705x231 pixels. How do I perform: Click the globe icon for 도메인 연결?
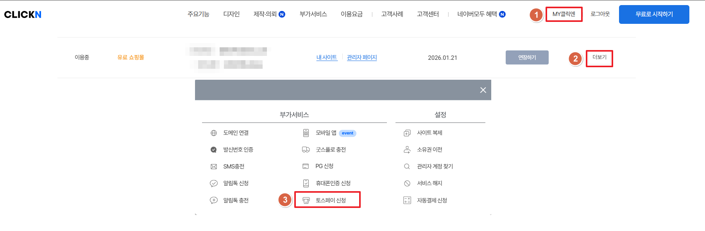[214, 133]
